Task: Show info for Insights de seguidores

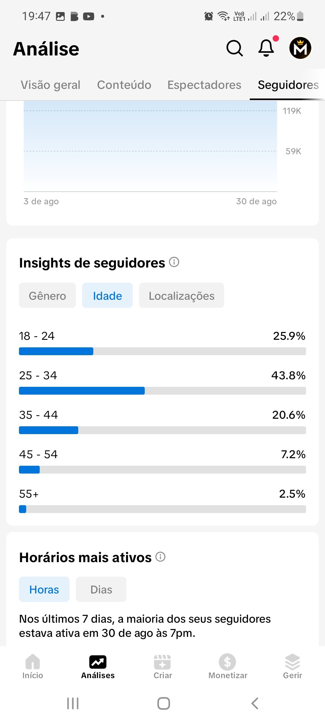Action: pos(174,262)
